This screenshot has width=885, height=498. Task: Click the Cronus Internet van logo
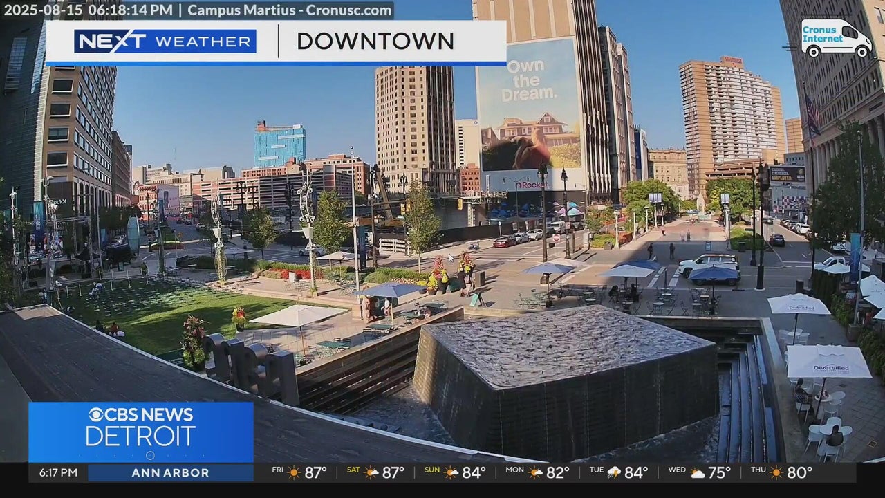click(836, 38)
